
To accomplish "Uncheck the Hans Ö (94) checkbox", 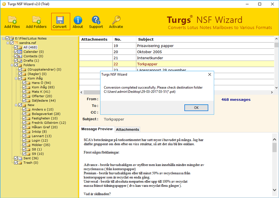I will (24, 82).
